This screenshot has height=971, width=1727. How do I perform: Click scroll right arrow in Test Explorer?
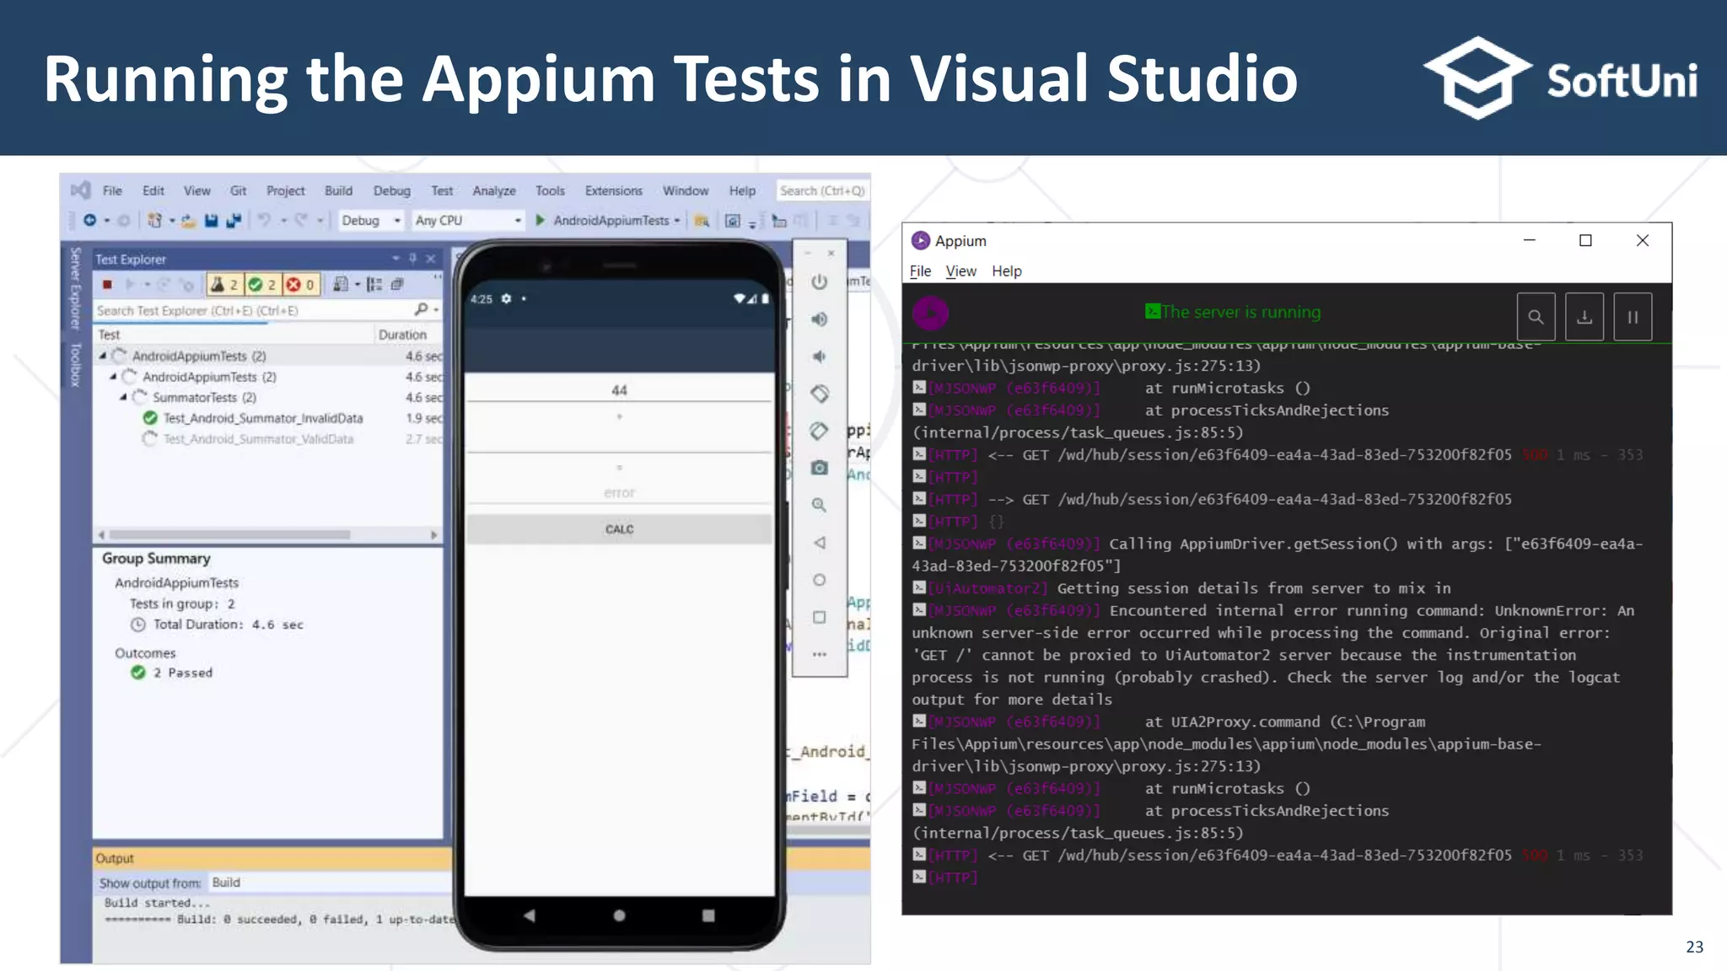click(433, 534)
